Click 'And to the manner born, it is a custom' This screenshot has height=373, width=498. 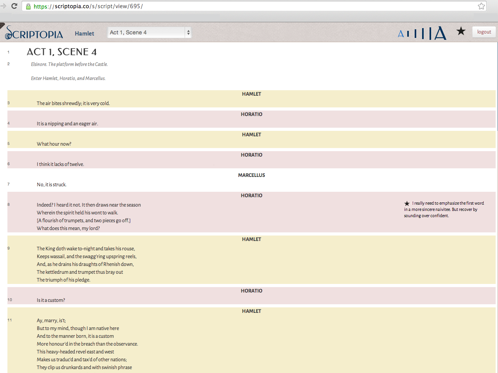76,336
